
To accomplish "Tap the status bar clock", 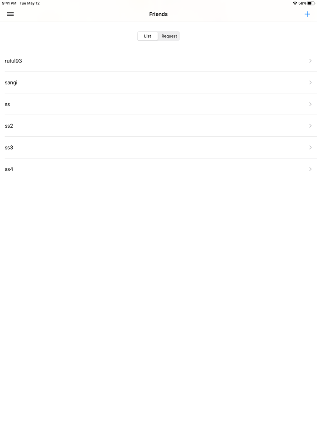I will (x=9, y=3).
